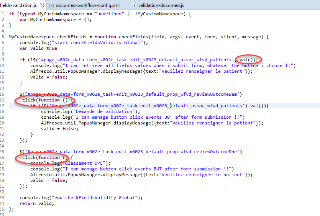Open the validation-documed.js tab
The height and width of the screenshot is (216, 320).
click(161, 5)
